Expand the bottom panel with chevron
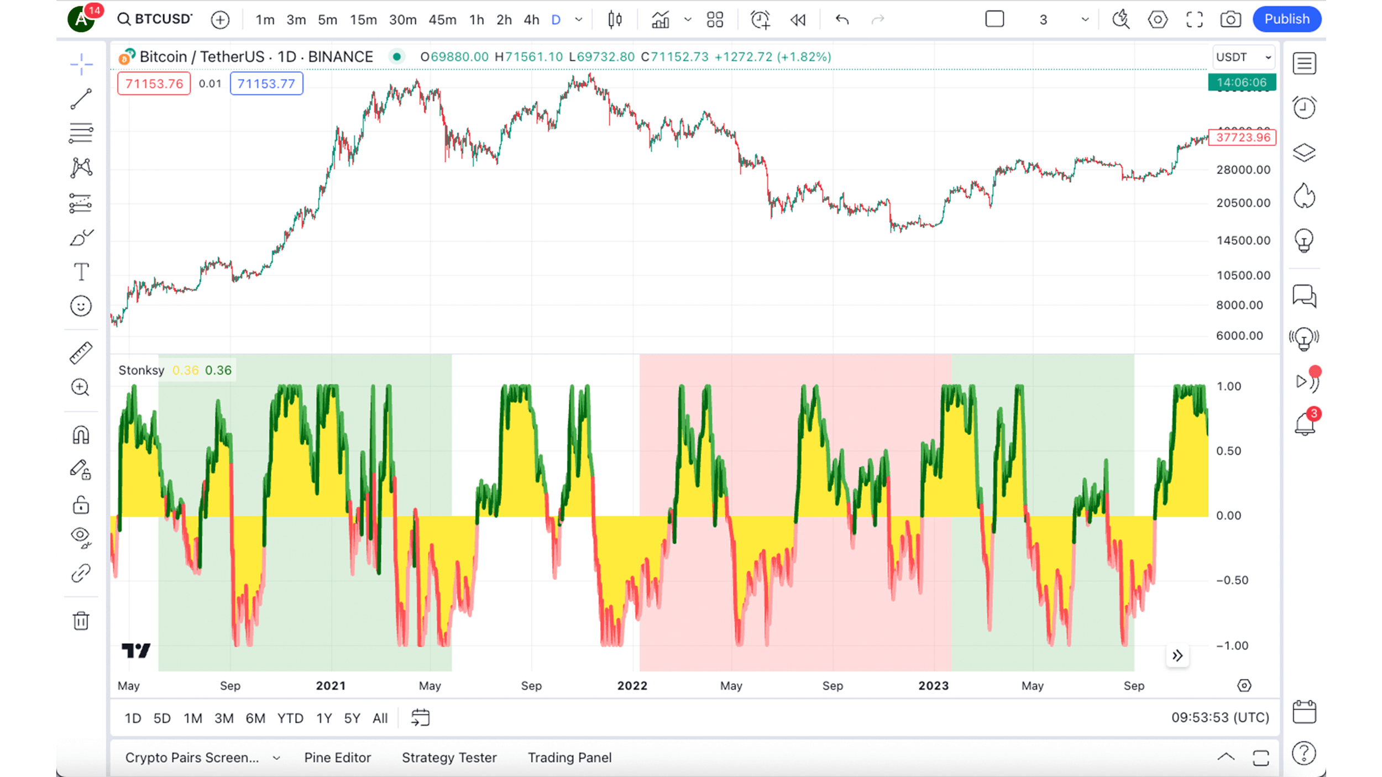The width and height of the screenshot is (1382, 777). 1226,757
